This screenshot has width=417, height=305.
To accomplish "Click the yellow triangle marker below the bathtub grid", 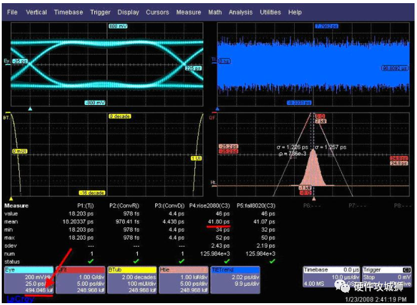I will tap(11, 199).
